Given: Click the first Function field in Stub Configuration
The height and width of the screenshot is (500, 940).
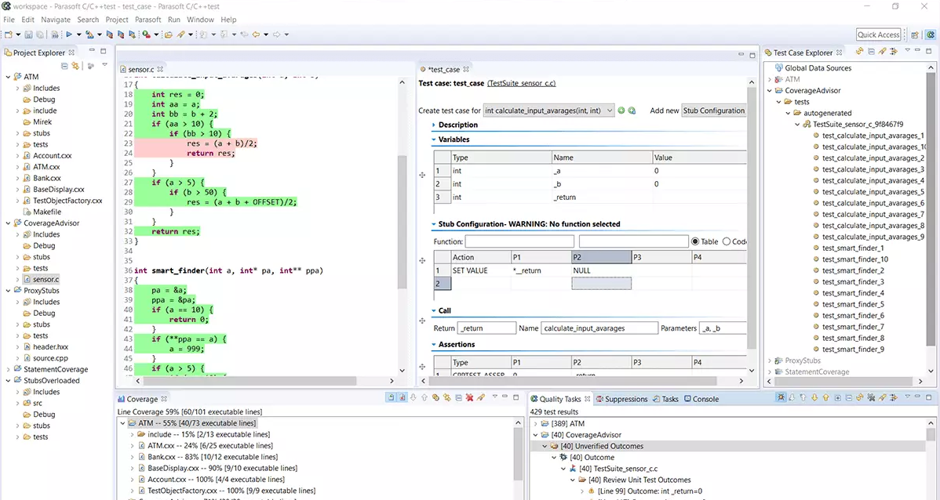Looking at the screenshot, I should [x=519, y=241].
